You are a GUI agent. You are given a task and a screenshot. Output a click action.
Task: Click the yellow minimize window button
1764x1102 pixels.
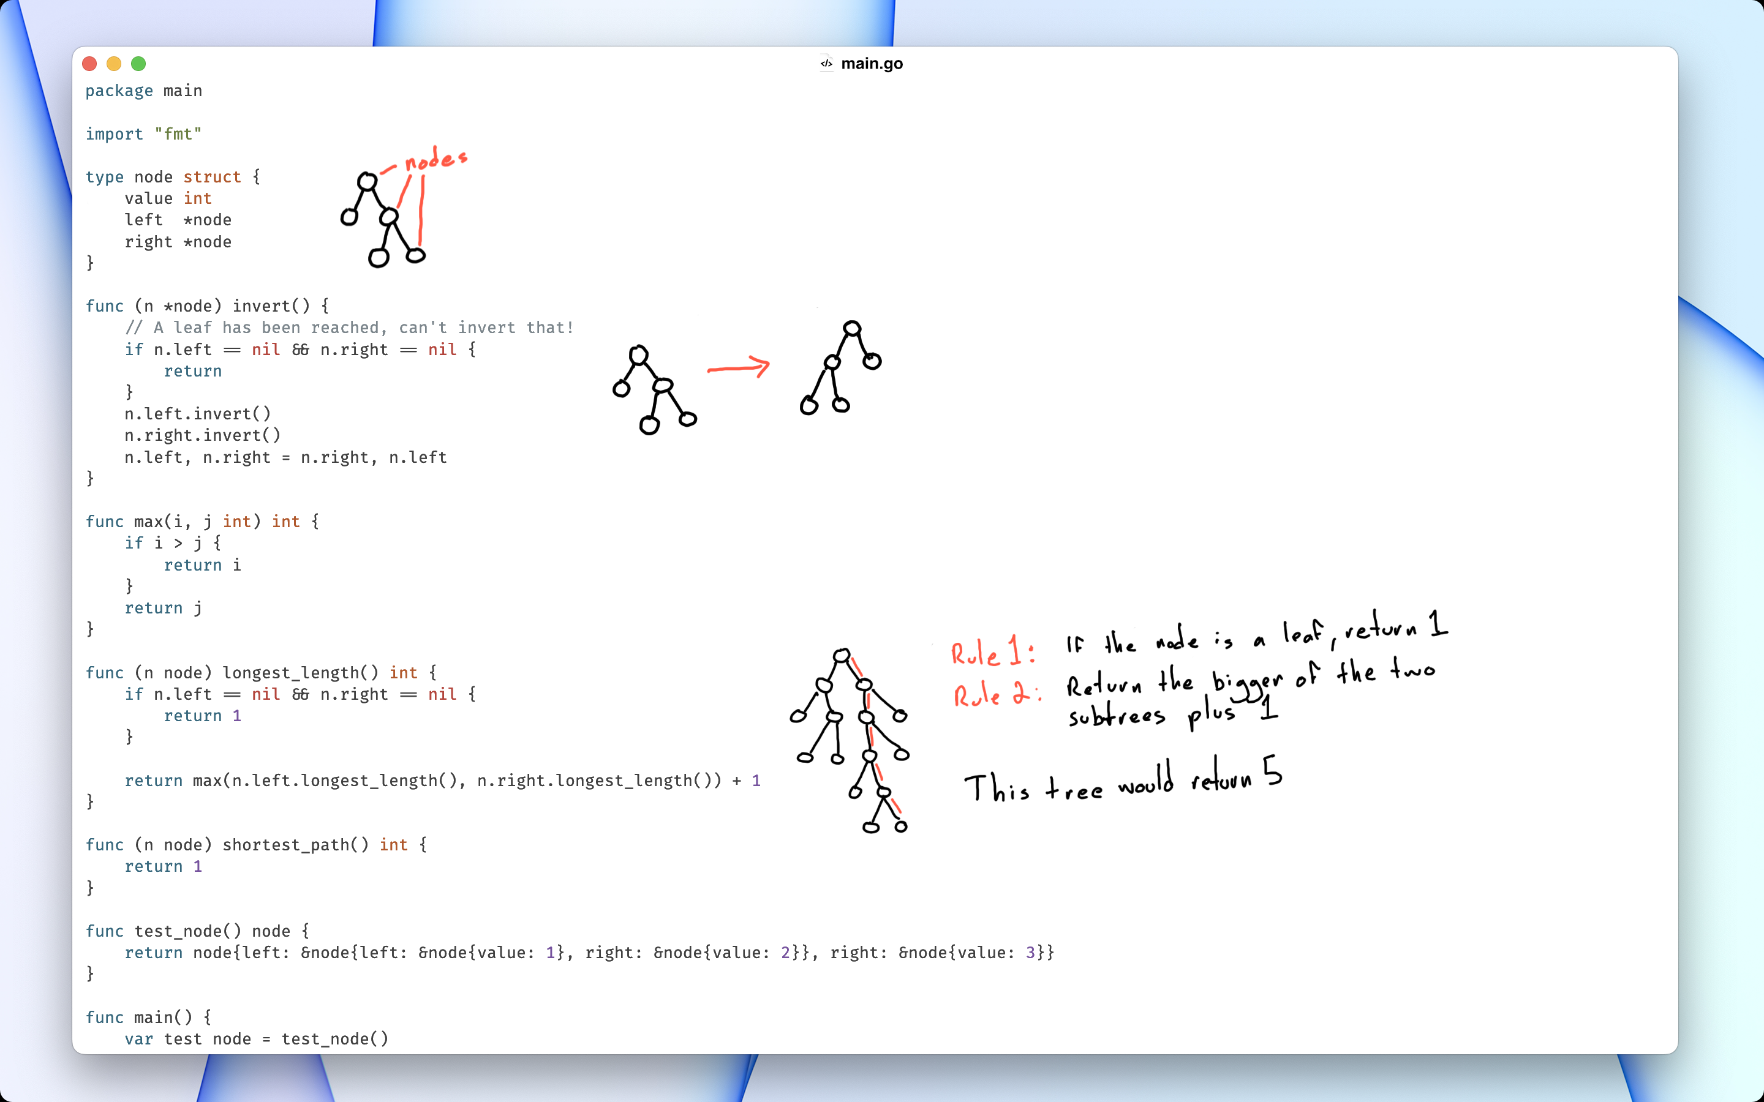[x=114, y=64]
